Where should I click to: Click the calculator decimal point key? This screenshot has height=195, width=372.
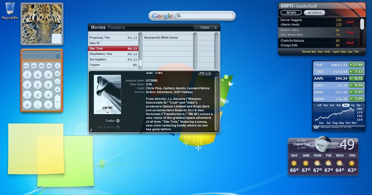pyautogui.click(x=38, y=105)
